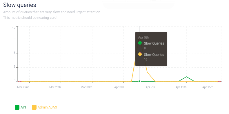Click the y-axis value 12
Viewport: 229px width, 114px height.
point(14,28)
